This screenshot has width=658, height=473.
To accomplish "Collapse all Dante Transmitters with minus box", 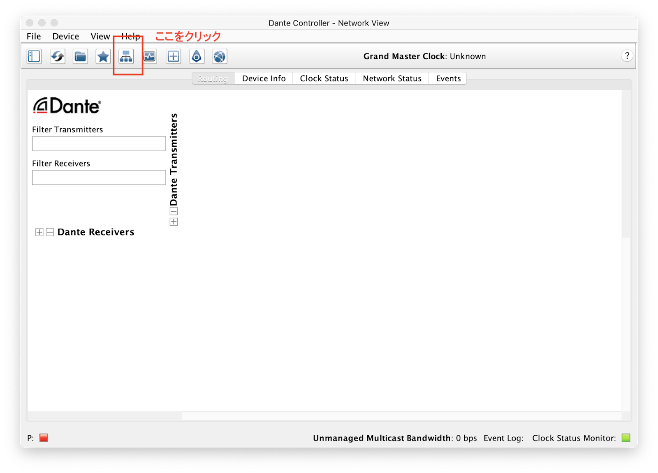I will tap(174, 211).
